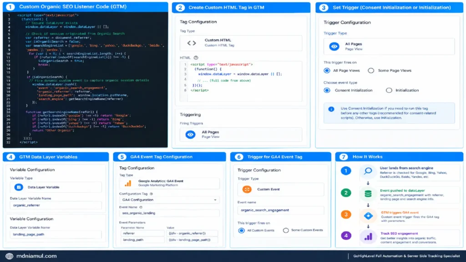Click the Google Analytics GA4 Event bar-chart icon
The image size is (466, 262).
click(x=128, y=183)
